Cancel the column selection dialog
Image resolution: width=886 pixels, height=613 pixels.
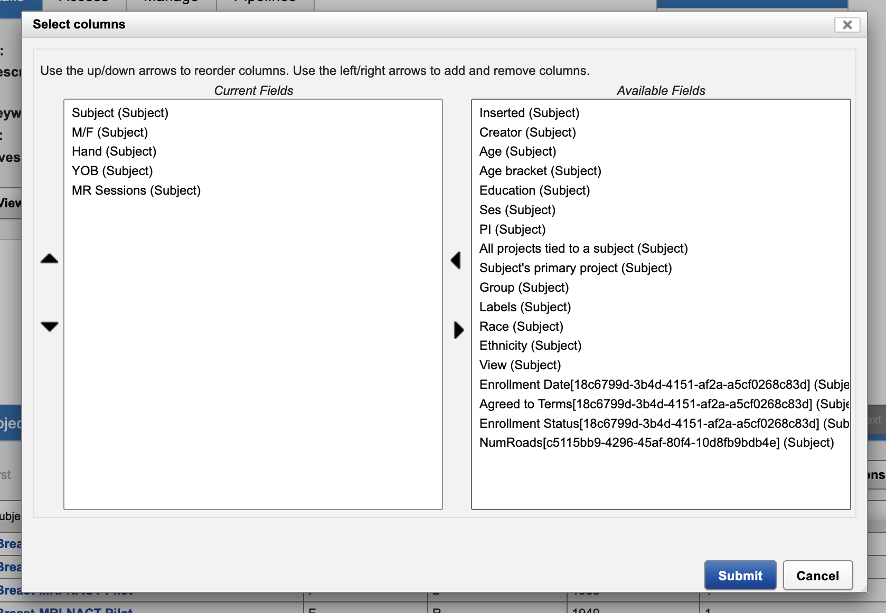coord(817,575)
